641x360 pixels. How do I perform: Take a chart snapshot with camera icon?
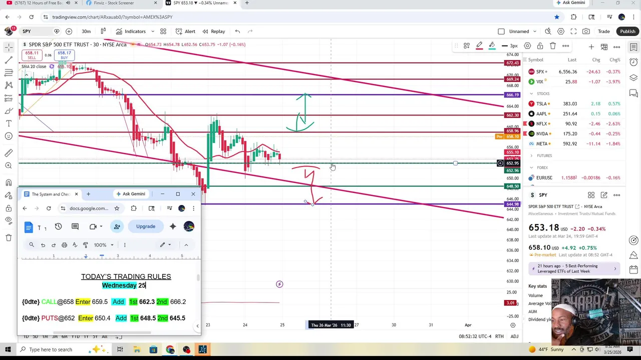pyautogui.click(x=586, y=31)
